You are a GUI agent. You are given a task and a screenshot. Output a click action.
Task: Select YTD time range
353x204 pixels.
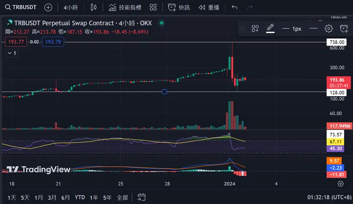(80, 197)
